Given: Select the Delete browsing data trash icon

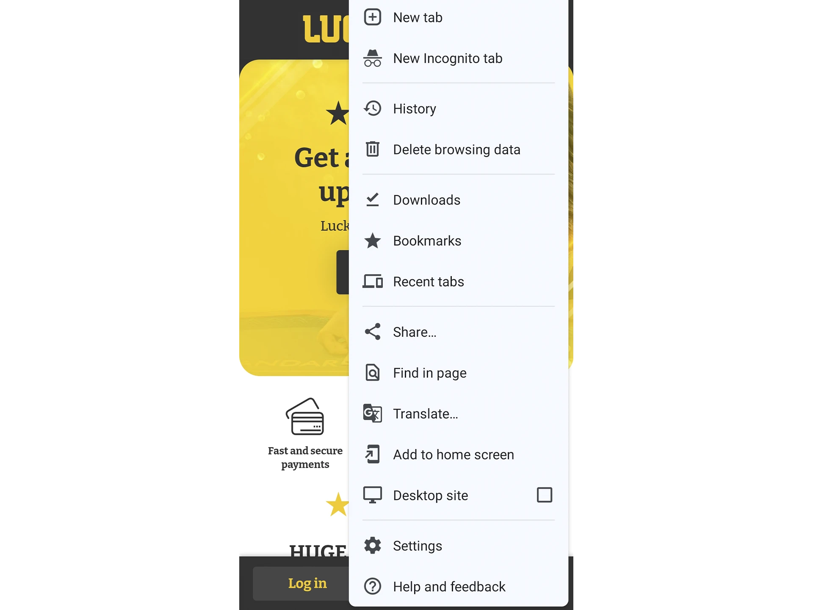Looking at the screenshot, I should pyautogui.click(x=373, y=149).
